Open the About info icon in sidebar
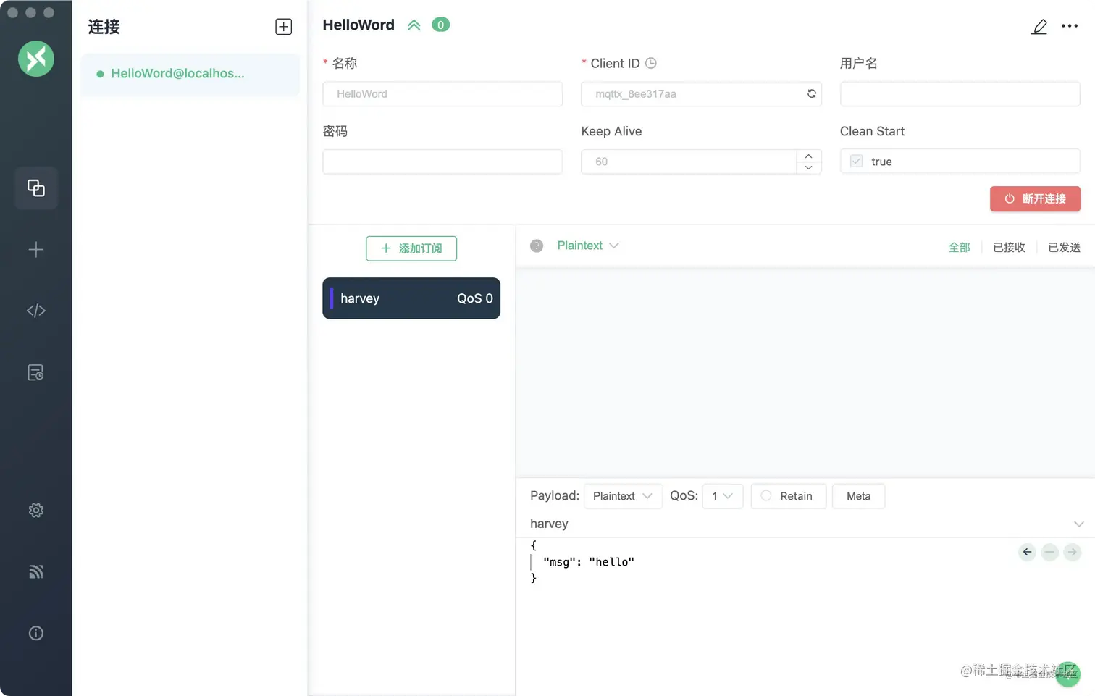The width and height of the screenshot is (1095, 696). (36, 634)
